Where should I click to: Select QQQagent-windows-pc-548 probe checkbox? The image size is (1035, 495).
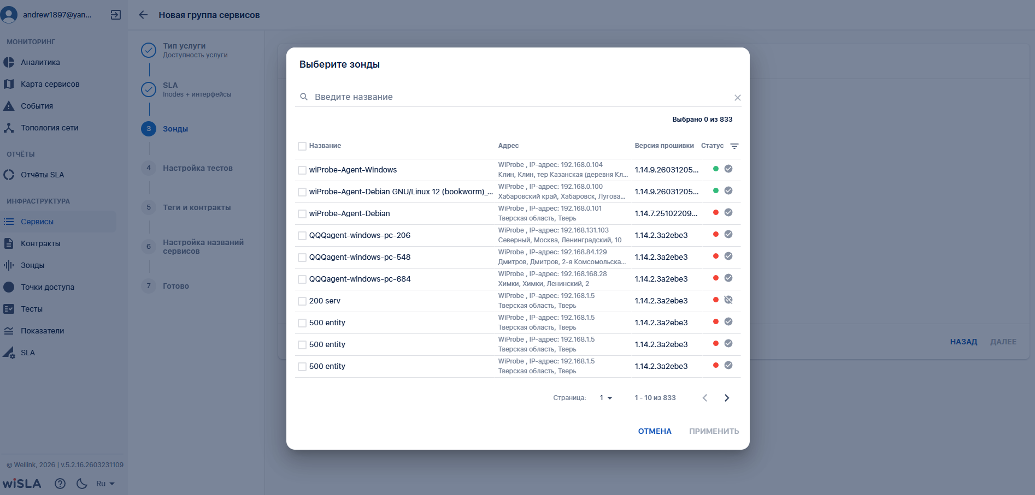coord(302,258)
